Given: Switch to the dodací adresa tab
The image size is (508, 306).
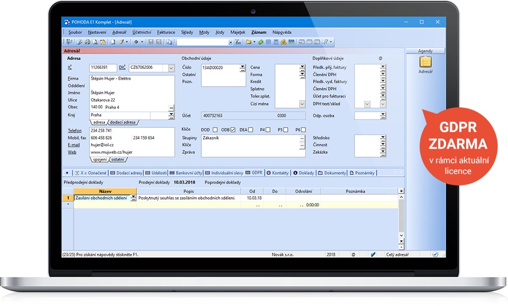Looking at the screenshot, I should coord(122,122).
